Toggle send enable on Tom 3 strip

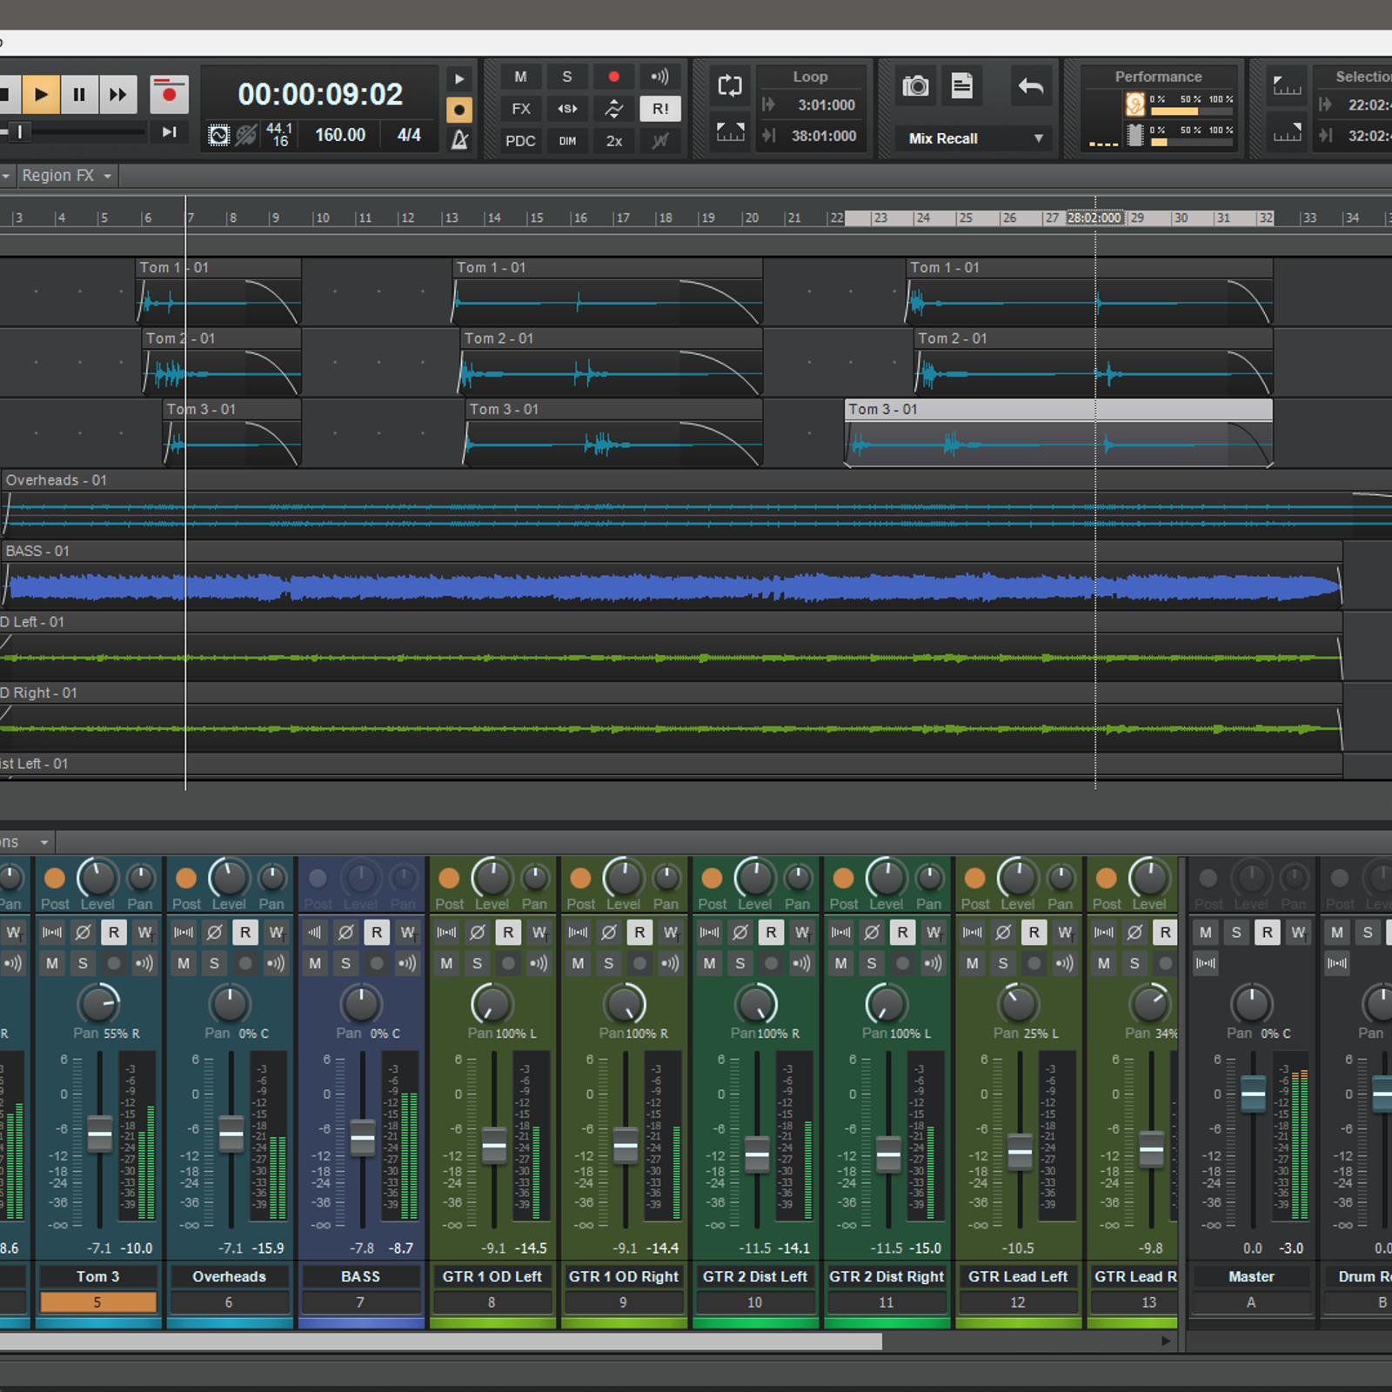[54, 879]
